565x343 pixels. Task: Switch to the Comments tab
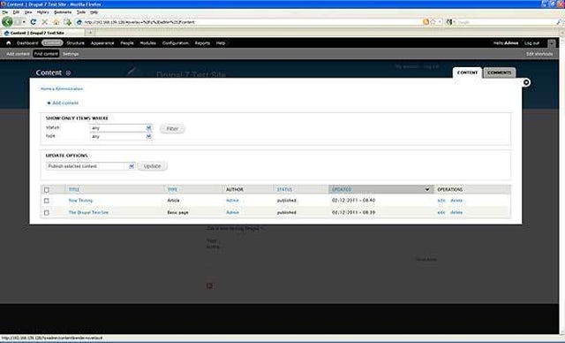[x=499, y=72]
